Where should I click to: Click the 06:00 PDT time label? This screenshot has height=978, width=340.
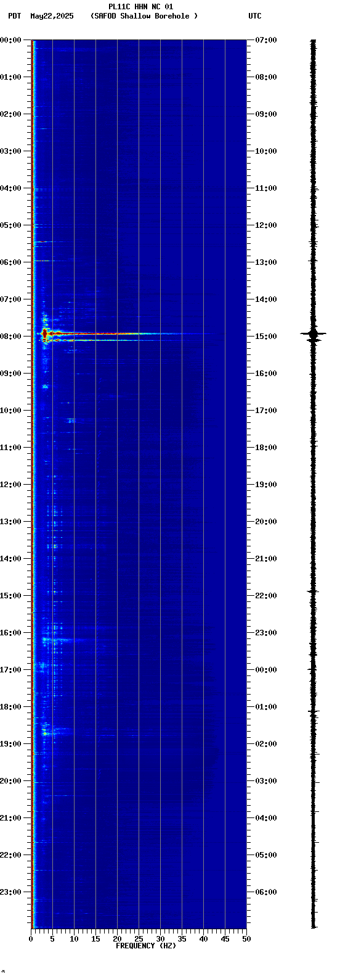(10, 262)
